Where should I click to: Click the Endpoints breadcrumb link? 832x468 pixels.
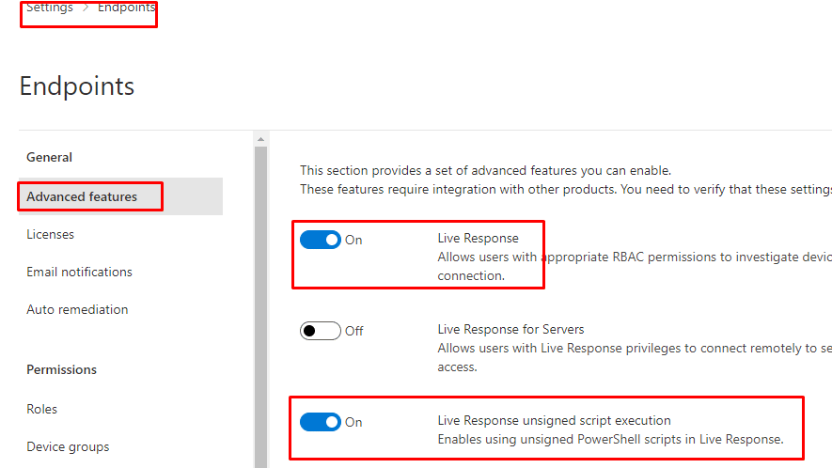(x=126, y=8)
